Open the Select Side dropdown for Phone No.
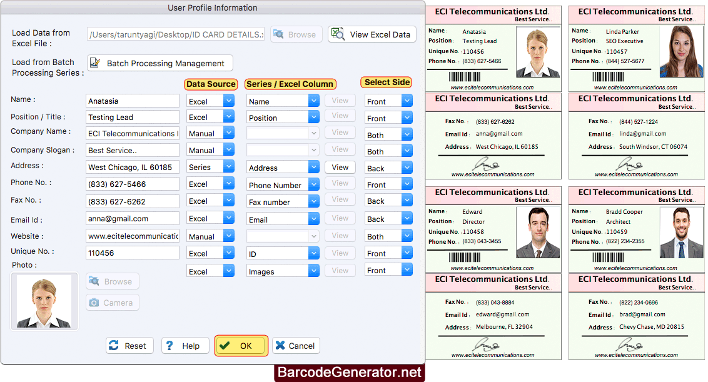 point(407,184)
